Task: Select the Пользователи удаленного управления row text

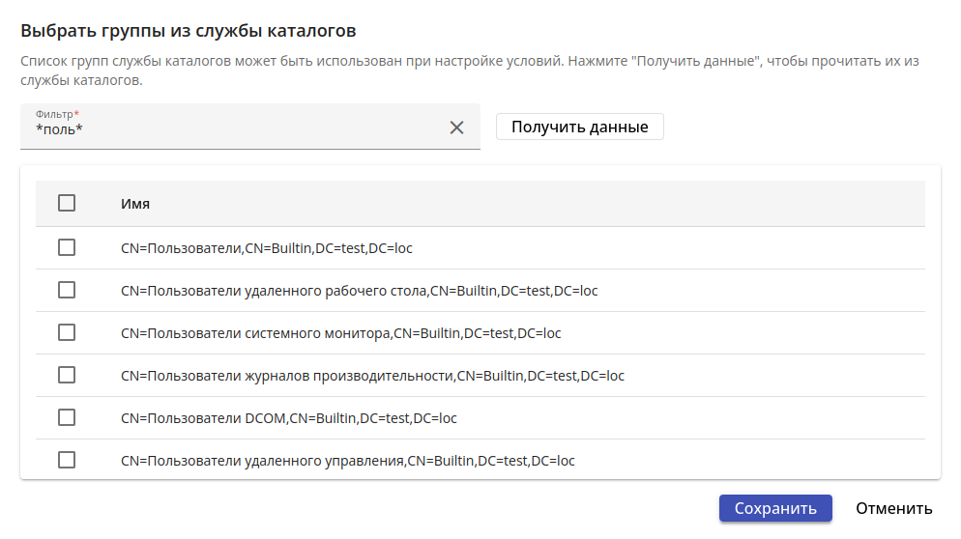Action: pos(347,461)
